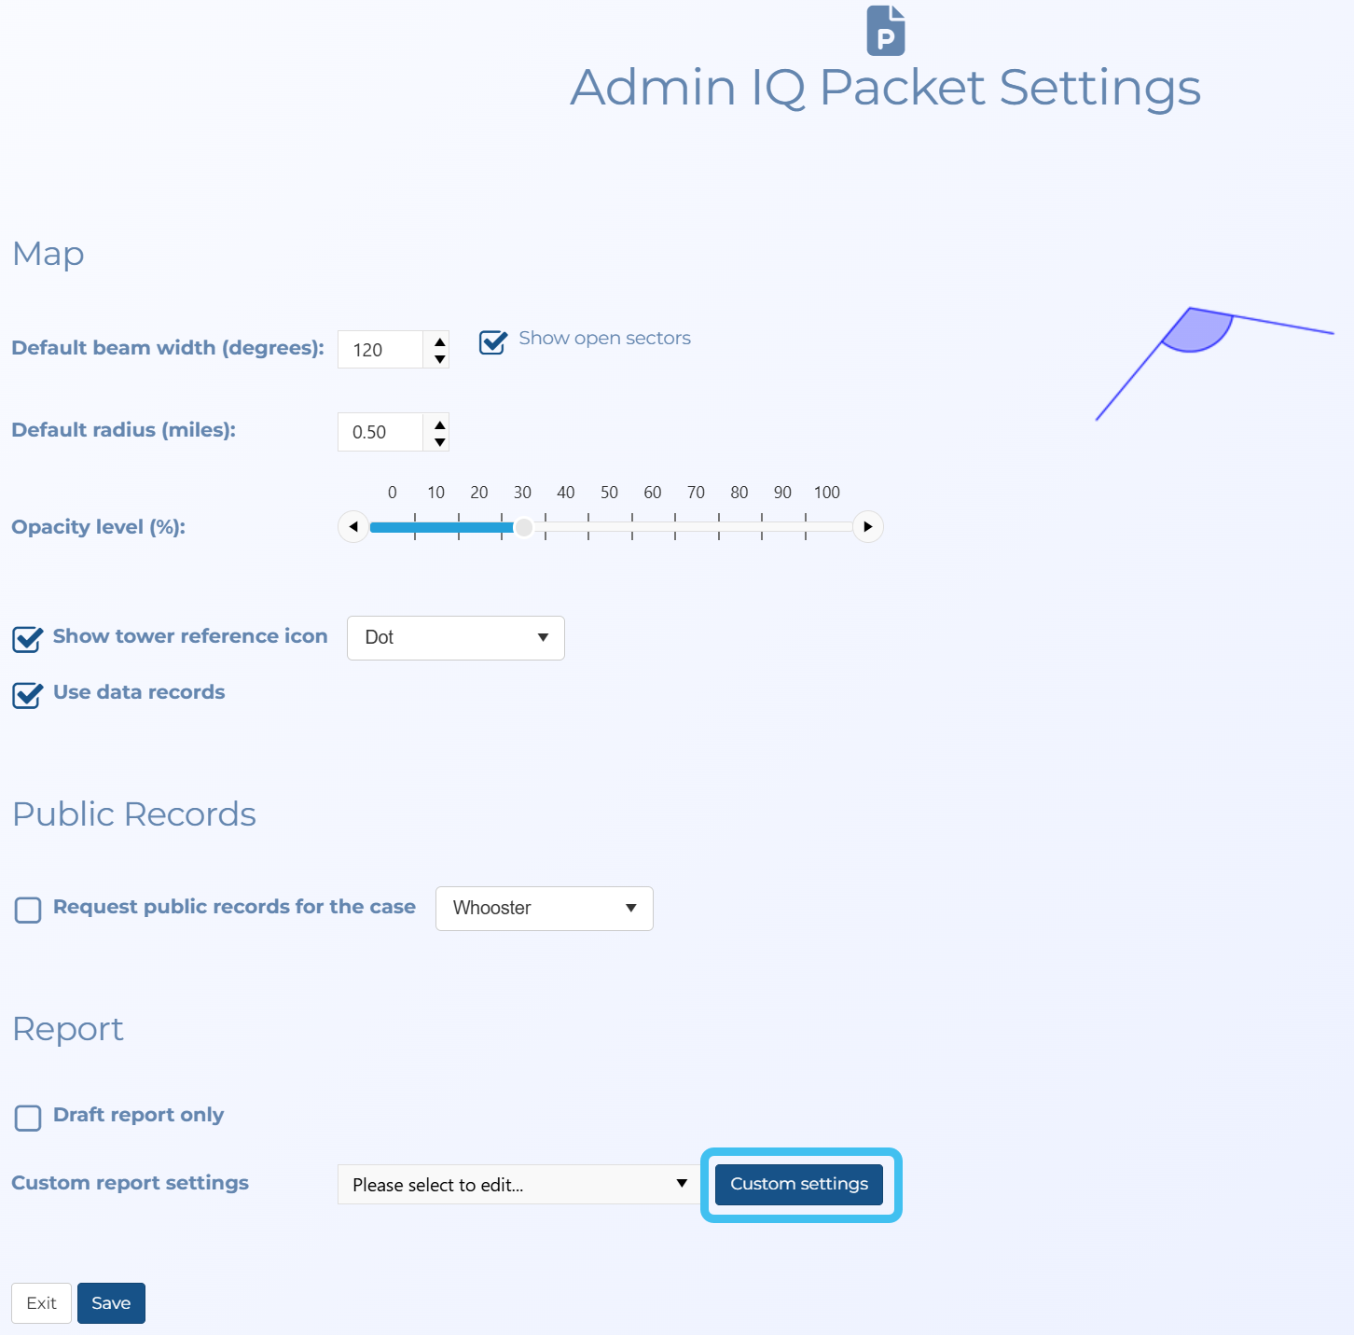Check Draft report only
This screenshot has width=1354, height=1335.
[x=28, y=1118]
